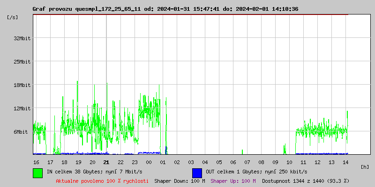Click the 16 hour marker on x-axis

[x=36, y=162]
